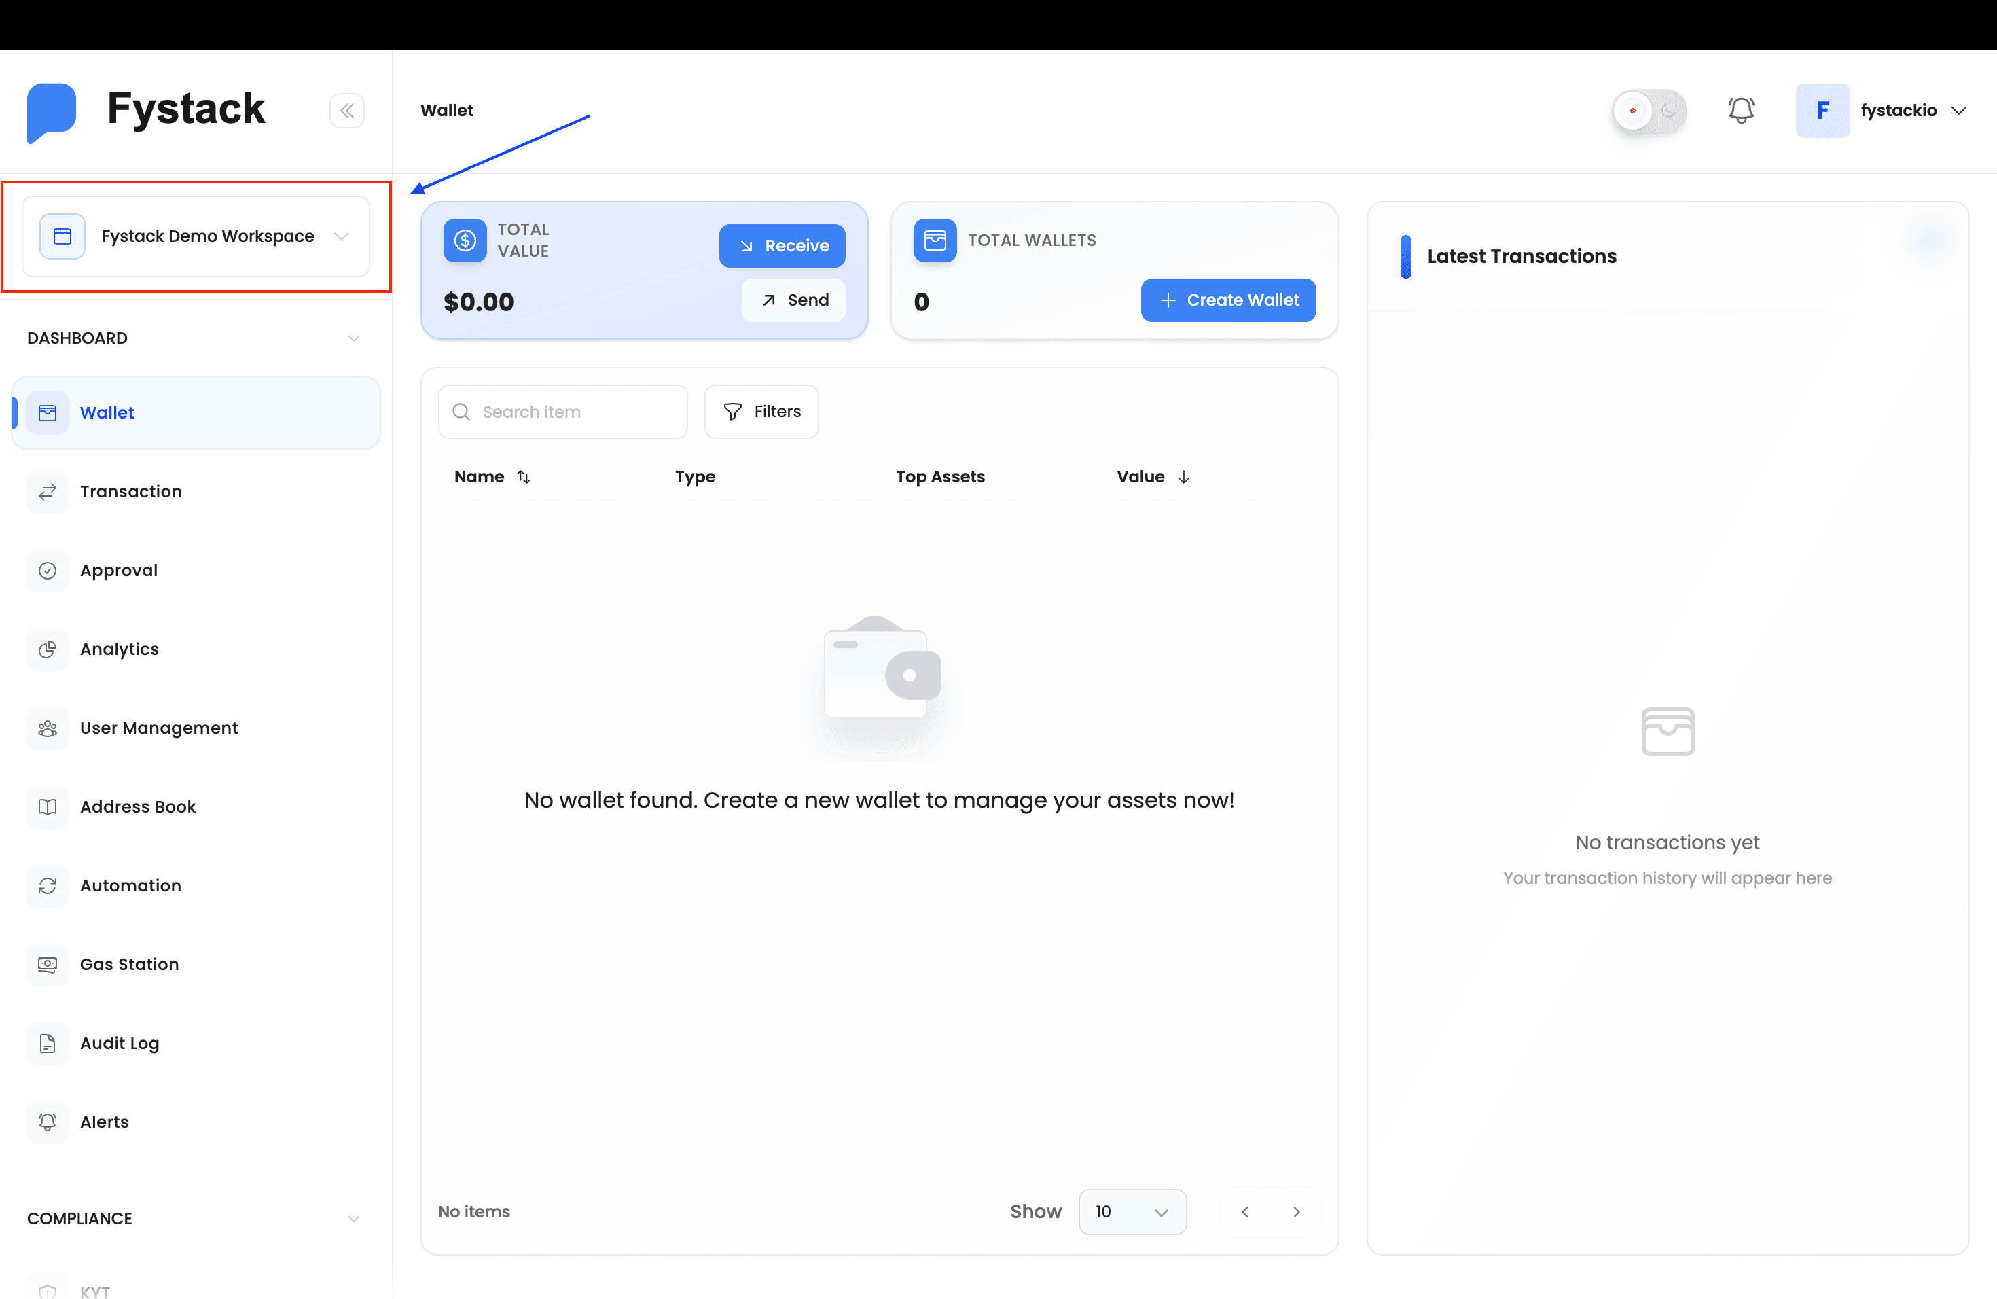Open the Approval section from the sidebar

point(118,570)
